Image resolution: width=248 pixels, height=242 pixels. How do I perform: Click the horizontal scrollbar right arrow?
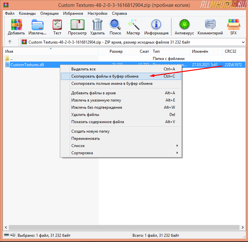pyautogui.click(x=243, y=228)
